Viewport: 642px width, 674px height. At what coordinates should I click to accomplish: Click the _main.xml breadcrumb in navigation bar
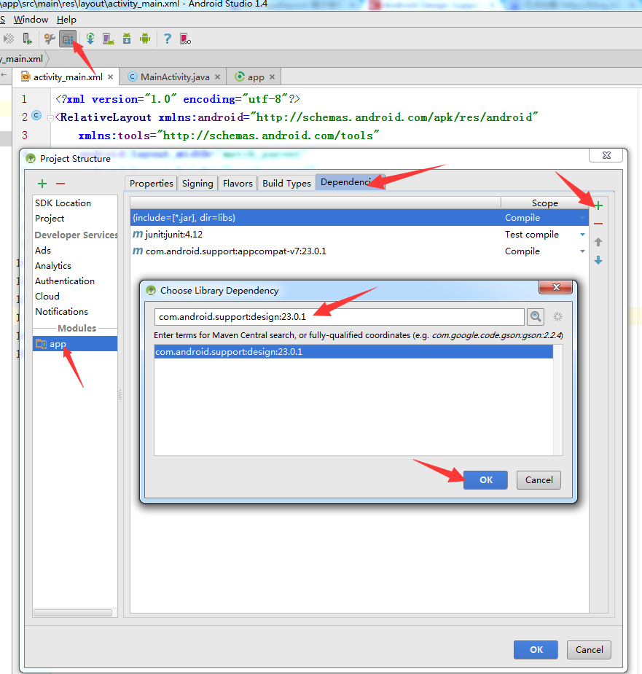(23, 59)
